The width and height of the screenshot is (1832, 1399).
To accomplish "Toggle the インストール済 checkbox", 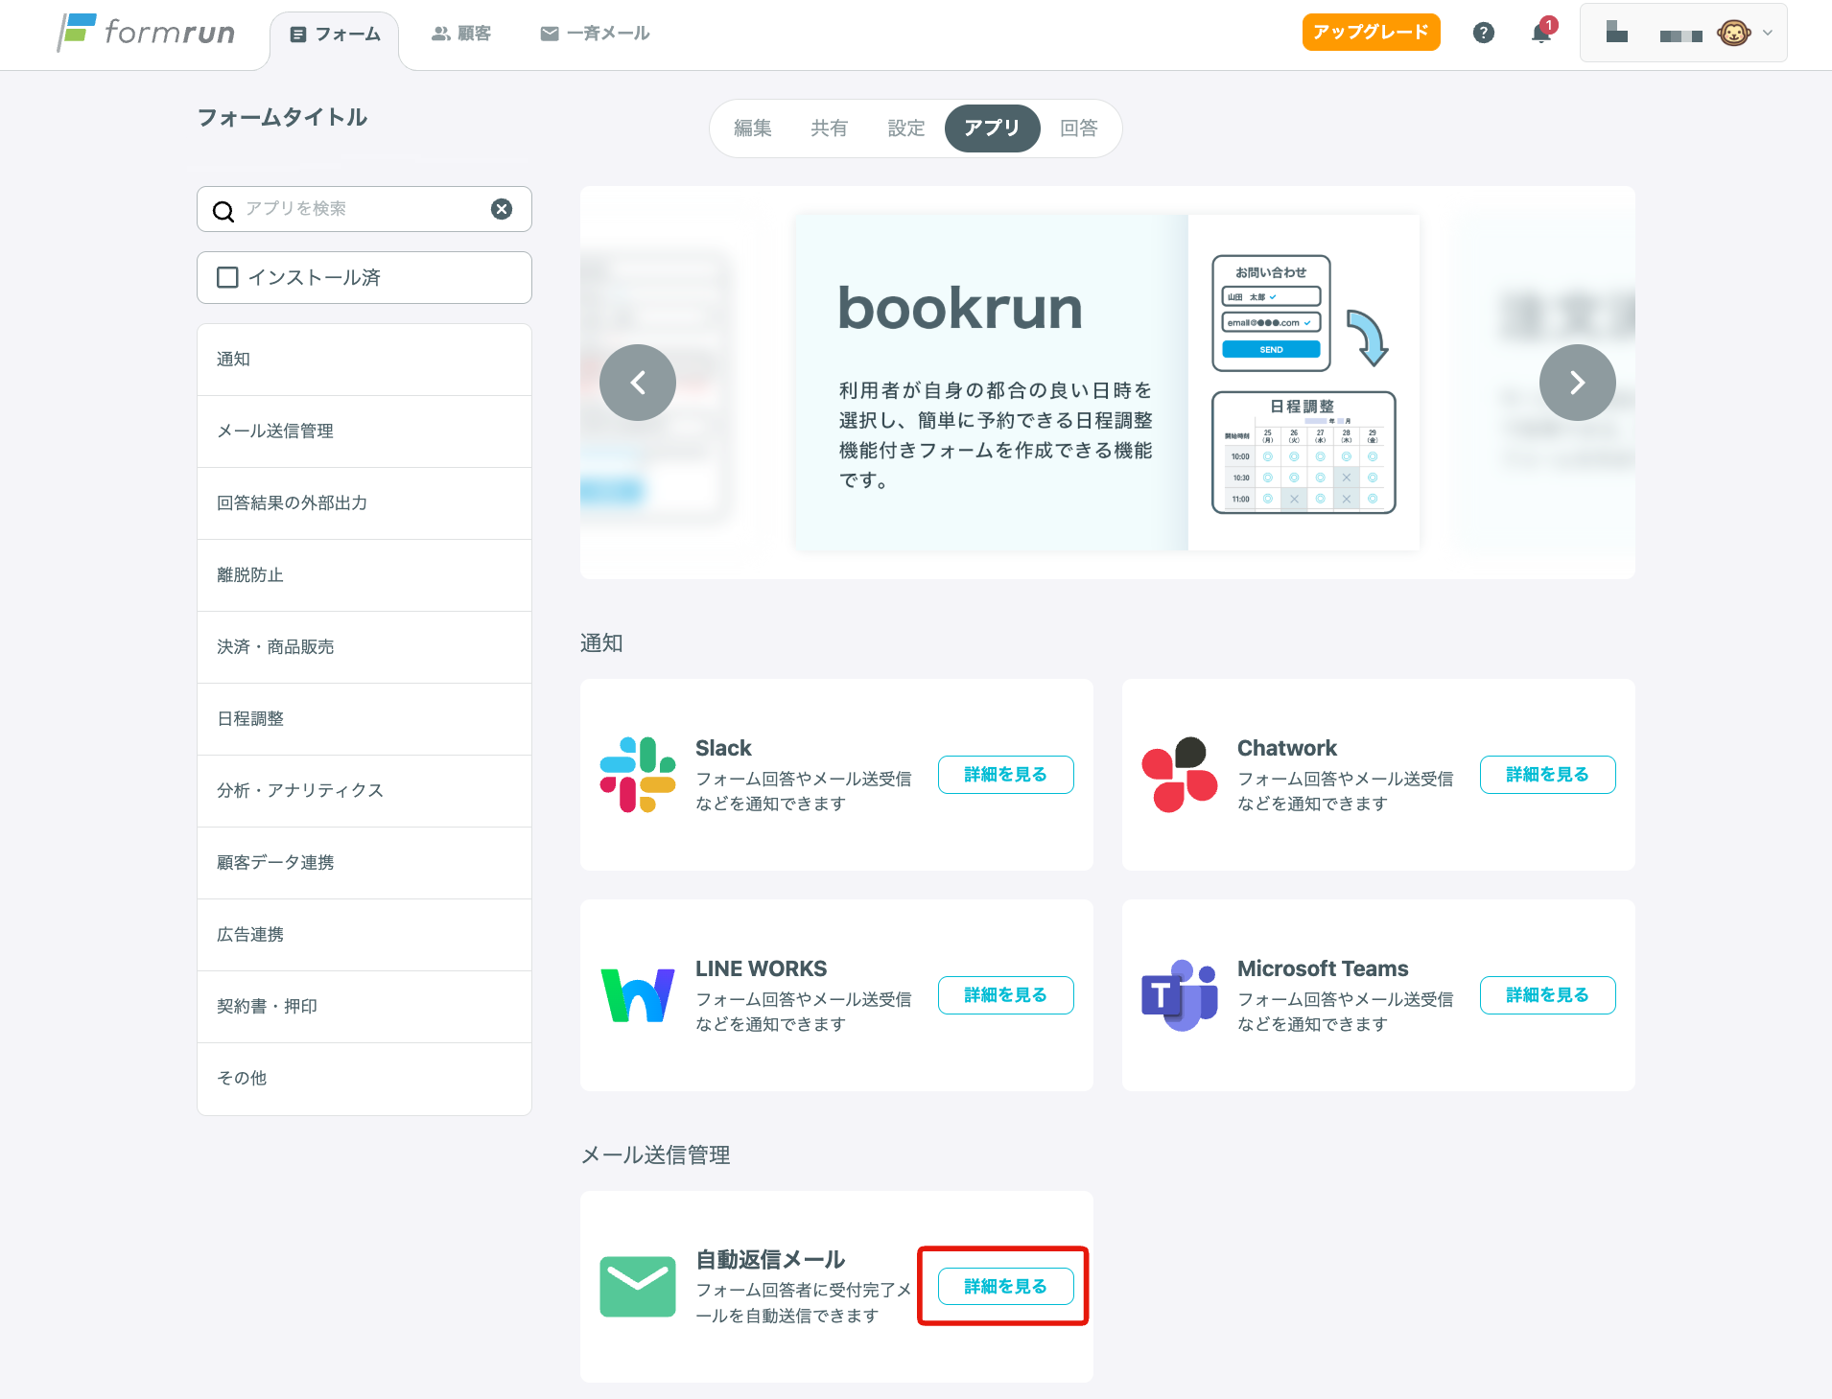I will click(x=227, y=277).
